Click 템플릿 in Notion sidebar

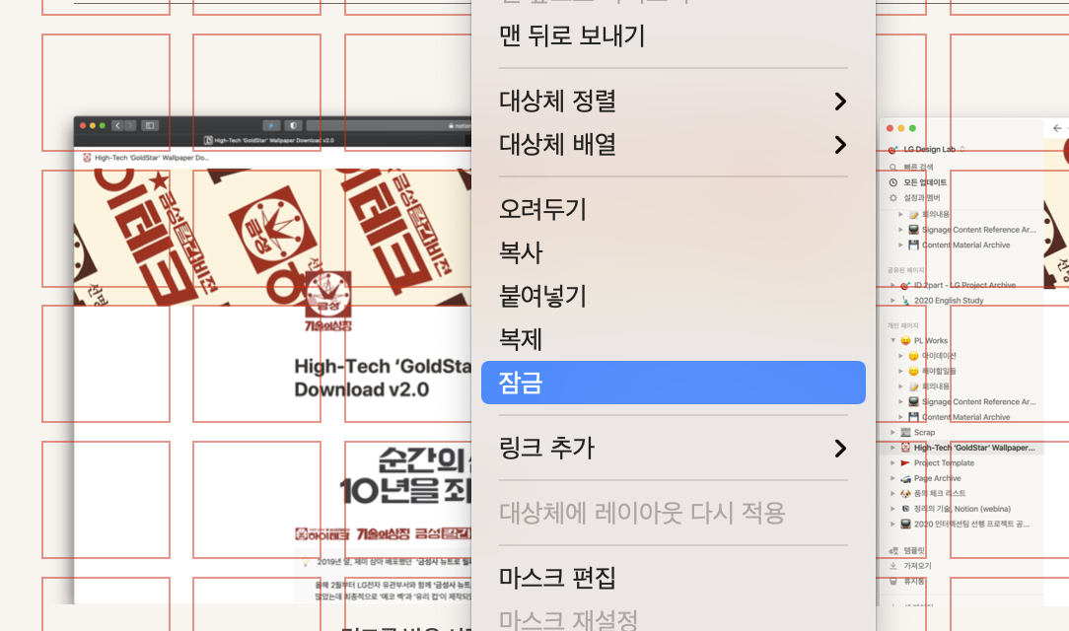(x=913, y=550)
